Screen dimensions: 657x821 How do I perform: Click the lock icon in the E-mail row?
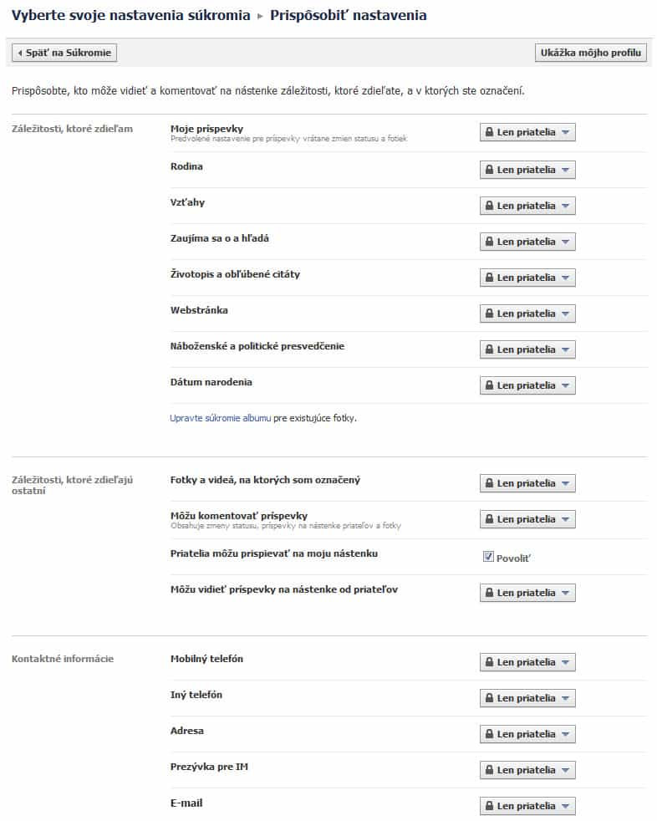point(488,806)
